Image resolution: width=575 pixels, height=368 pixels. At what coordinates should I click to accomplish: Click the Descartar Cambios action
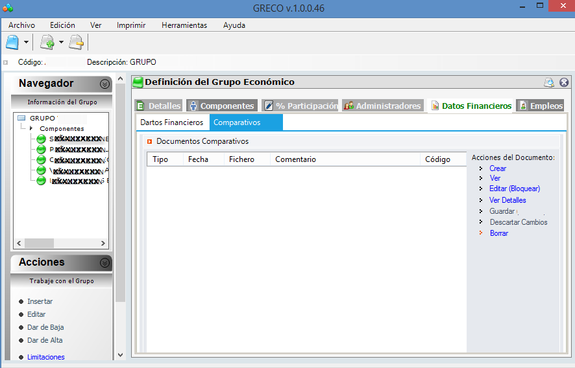click(x=519, y=222)
